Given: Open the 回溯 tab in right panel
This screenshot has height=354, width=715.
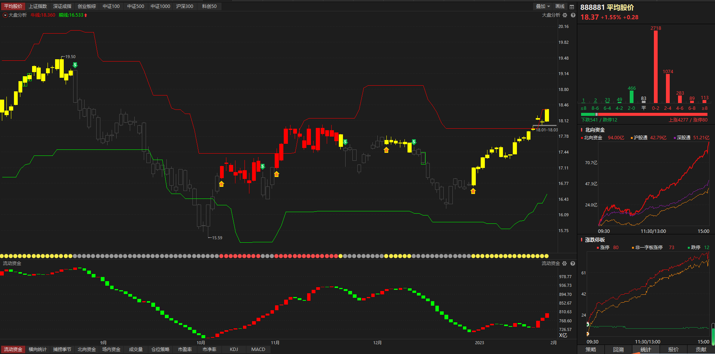Looking at the screenshot, I should point(618,349).
